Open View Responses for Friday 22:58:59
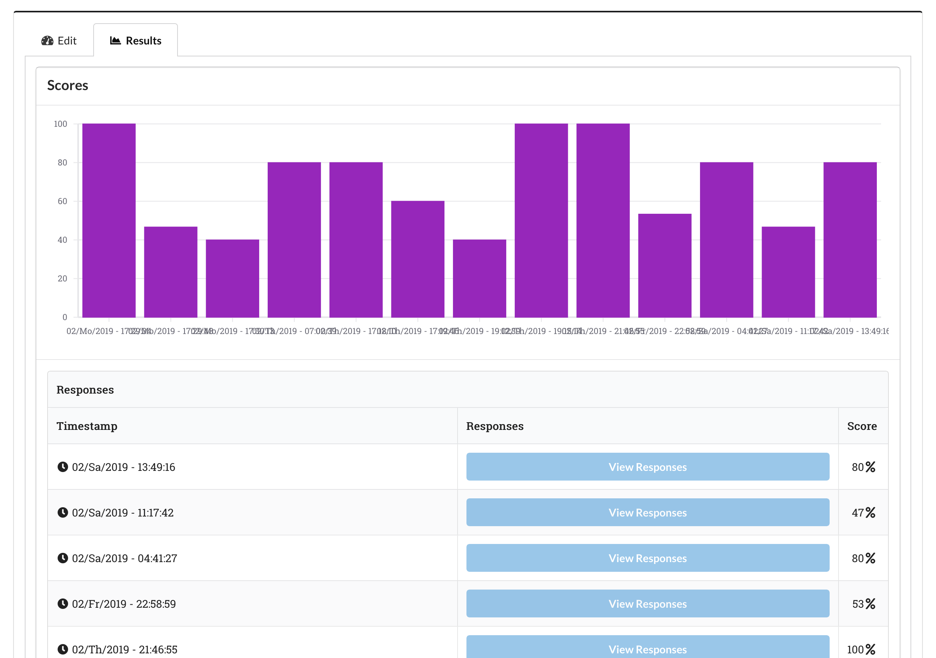This screenshot has width=936, height=658. [x=647, y=604]
